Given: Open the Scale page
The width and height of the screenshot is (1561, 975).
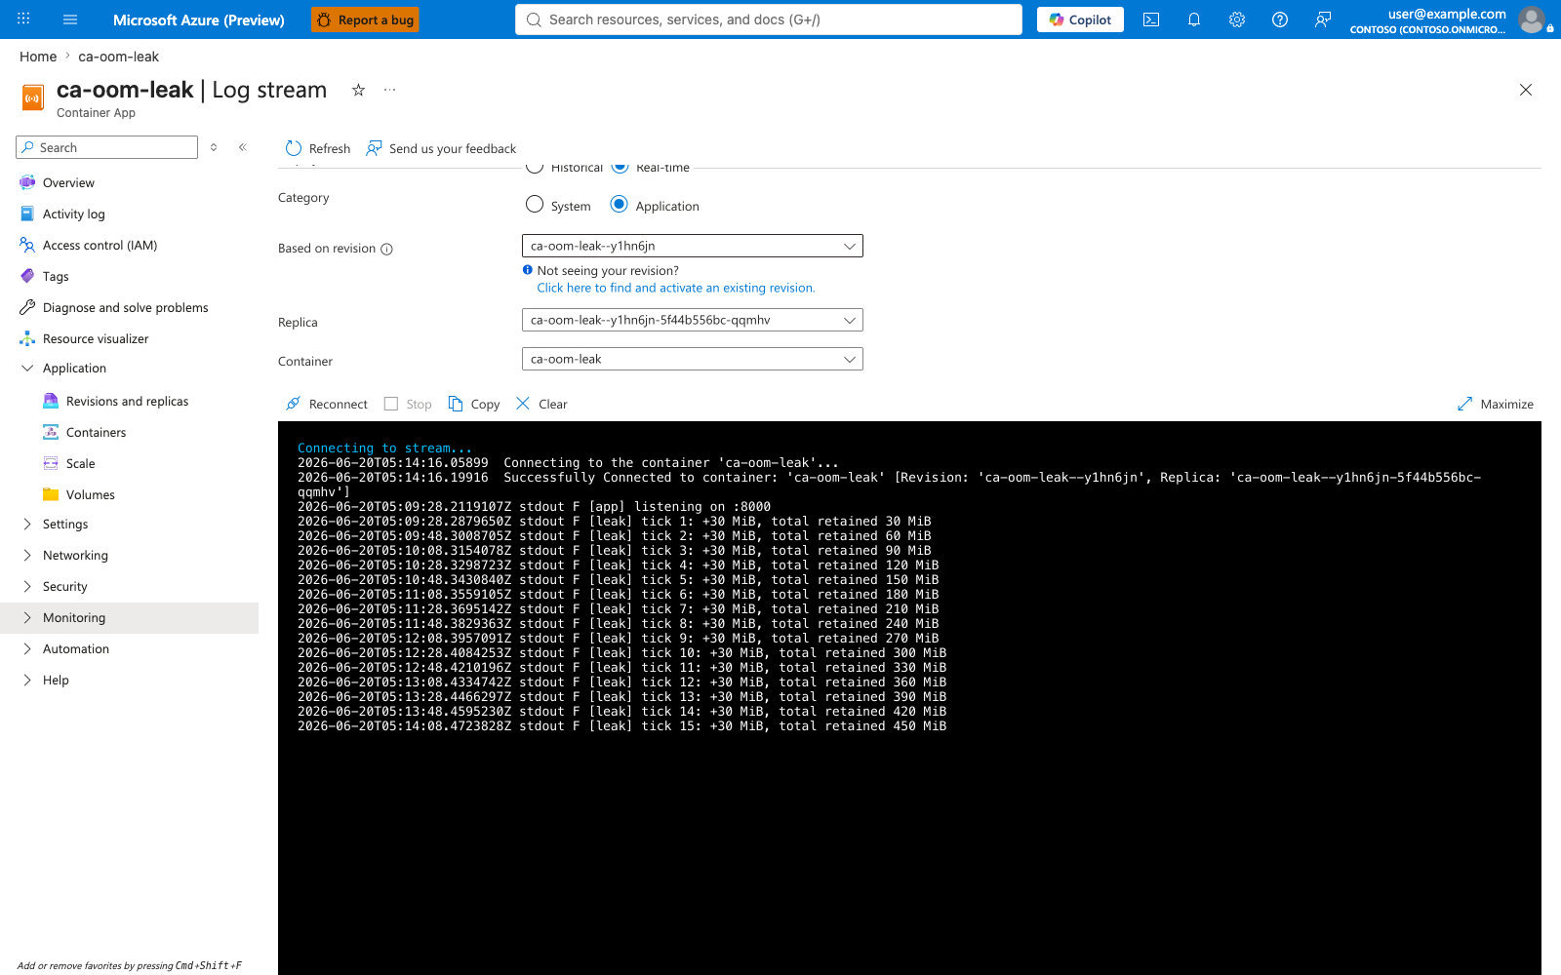Looking at the screenshot, I should click(80, 463).
